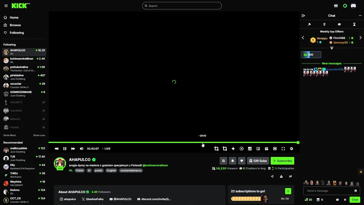Open chat more-options ellipsis menu
This screenshot has height=205, width=364.
pos(360,16)
